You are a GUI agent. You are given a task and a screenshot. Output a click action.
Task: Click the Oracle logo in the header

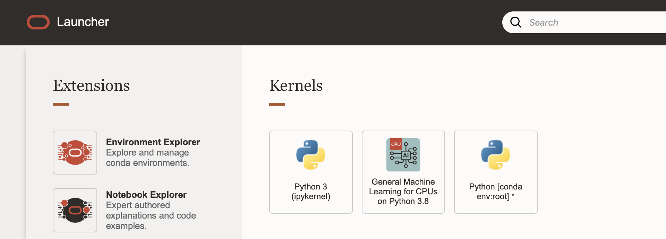pos(38,22)
